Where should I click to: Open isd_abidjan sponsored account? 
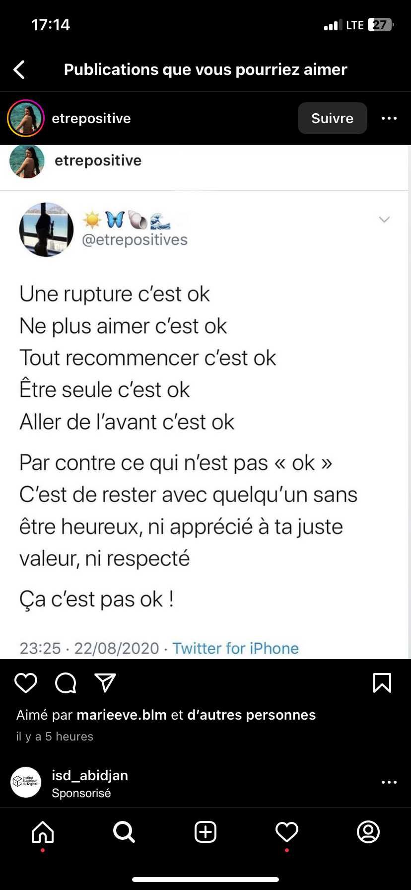tap(90, 775)
